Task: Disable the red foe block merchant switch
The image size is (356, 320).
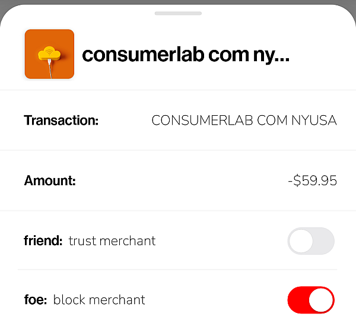Action: click(x=311, y=300)
